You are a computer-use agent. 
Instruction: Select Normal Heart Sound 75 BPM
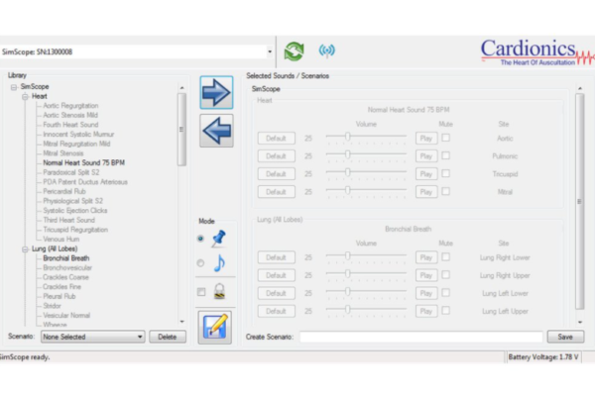(84, 163)
